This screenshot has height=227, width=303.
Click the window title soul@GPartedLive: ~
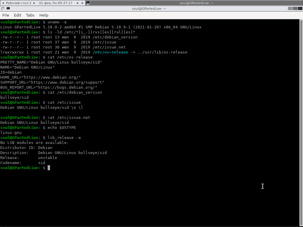(x=149, y=9)
